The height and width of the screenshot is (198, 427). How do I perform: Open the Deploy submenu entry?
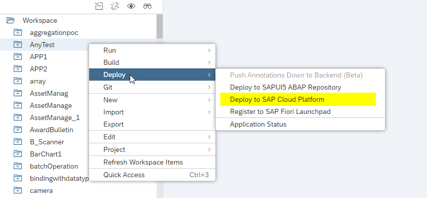point(152,74)
